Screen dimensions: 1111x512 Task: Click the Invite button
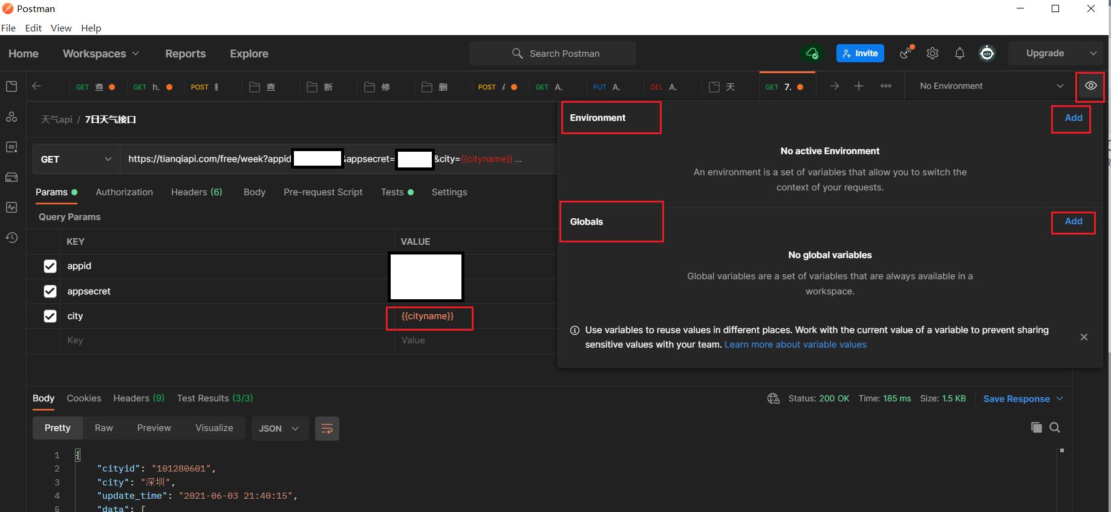(860, 53)
